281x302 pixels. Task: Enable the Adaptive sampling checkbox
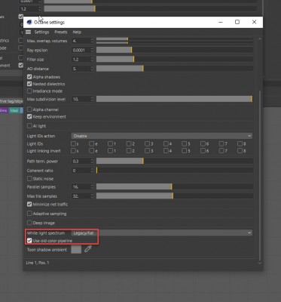[x=29, y=214]
